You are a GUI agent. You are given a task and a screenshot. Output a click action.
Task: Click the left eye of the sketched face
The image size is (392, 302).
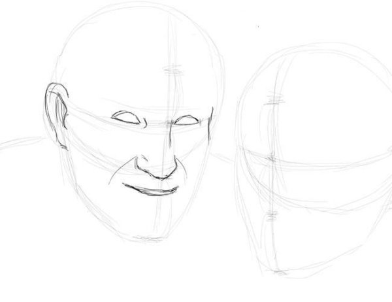(125, 118)
